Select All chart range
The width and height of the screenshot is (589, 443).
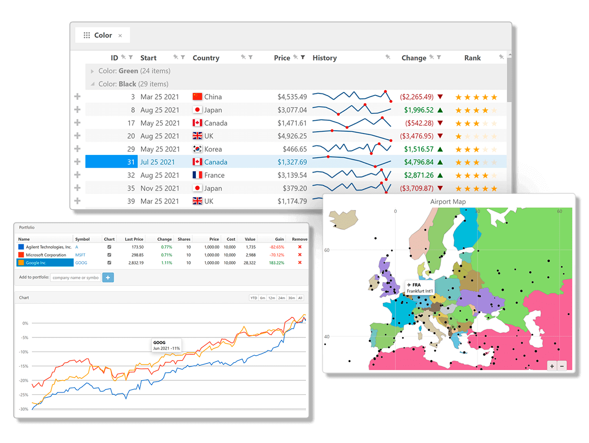coord(300,298)
